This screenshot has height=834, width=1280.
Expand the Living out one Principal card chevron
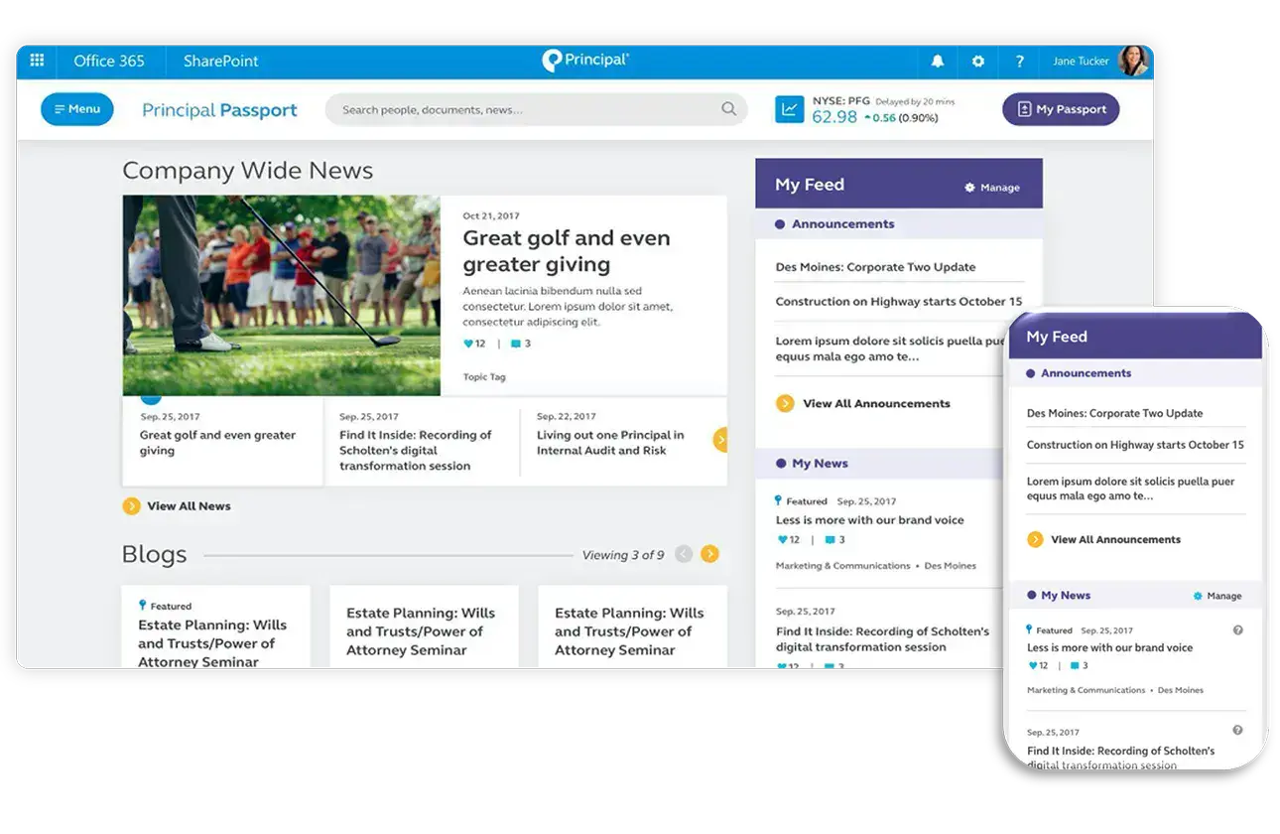(722, 438)
